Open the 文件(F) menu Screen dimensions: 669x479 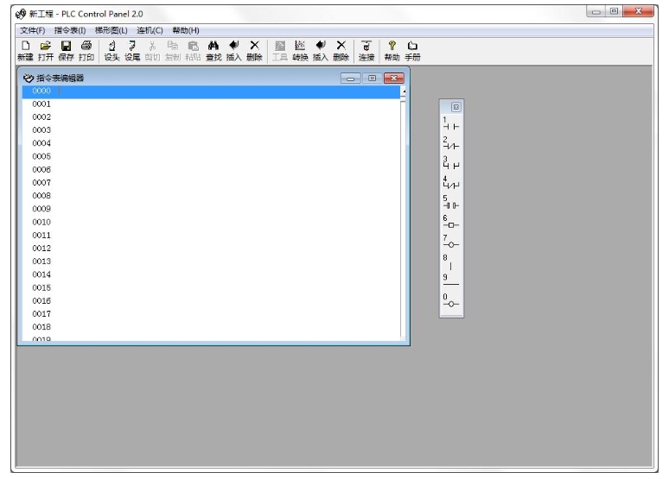coord(33,31)
